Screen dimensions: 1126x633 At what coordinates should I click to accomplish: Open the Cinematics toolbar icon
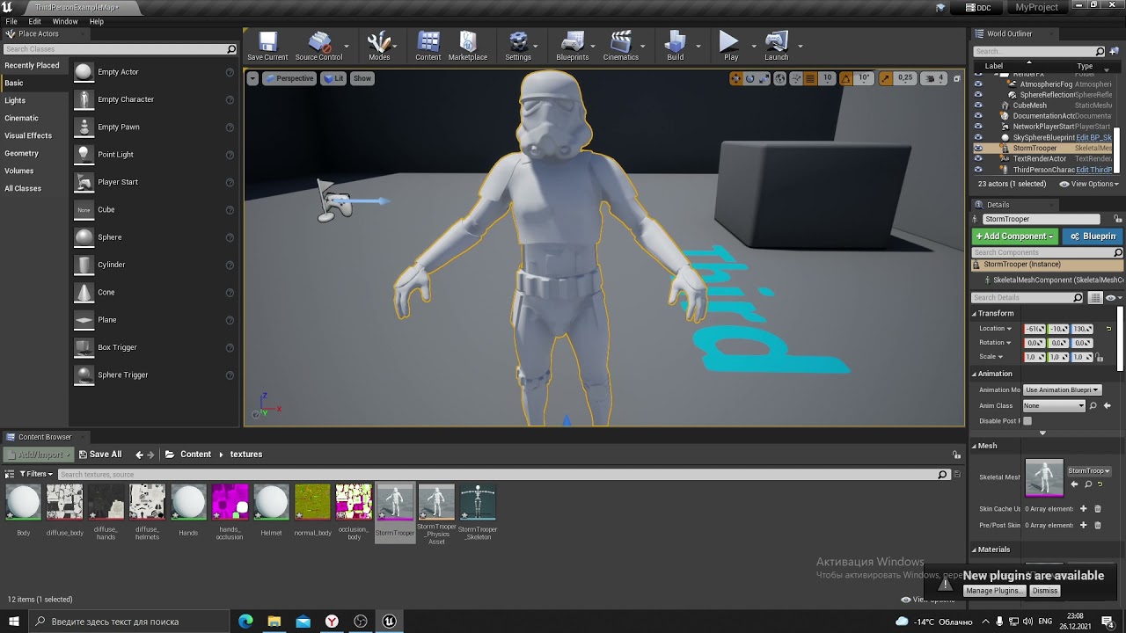621,46
